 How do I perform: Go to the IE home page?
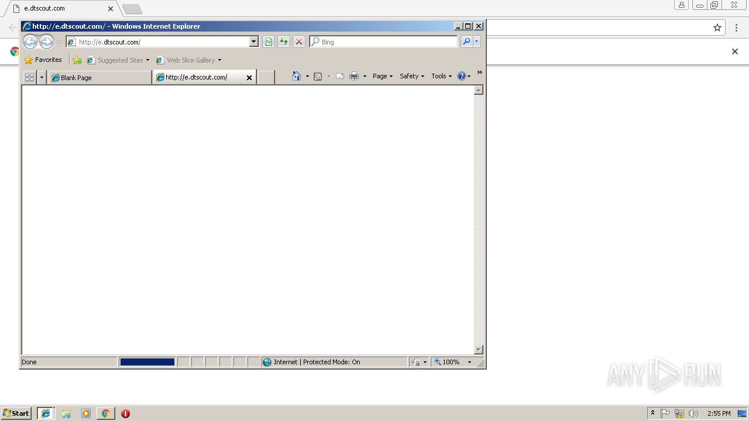pyautogui.click(x=297, y=76)
